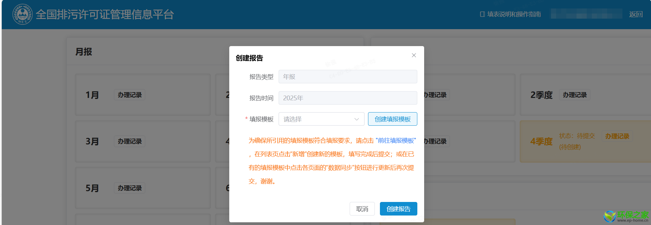Close the 创建报告 dialog with the X
The height and width of the screenshot is (225, 651).
[414, 55]
